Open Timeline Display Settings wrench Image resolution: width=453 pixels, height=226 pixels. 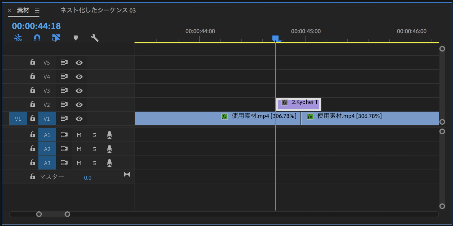[x=95, y=38]
